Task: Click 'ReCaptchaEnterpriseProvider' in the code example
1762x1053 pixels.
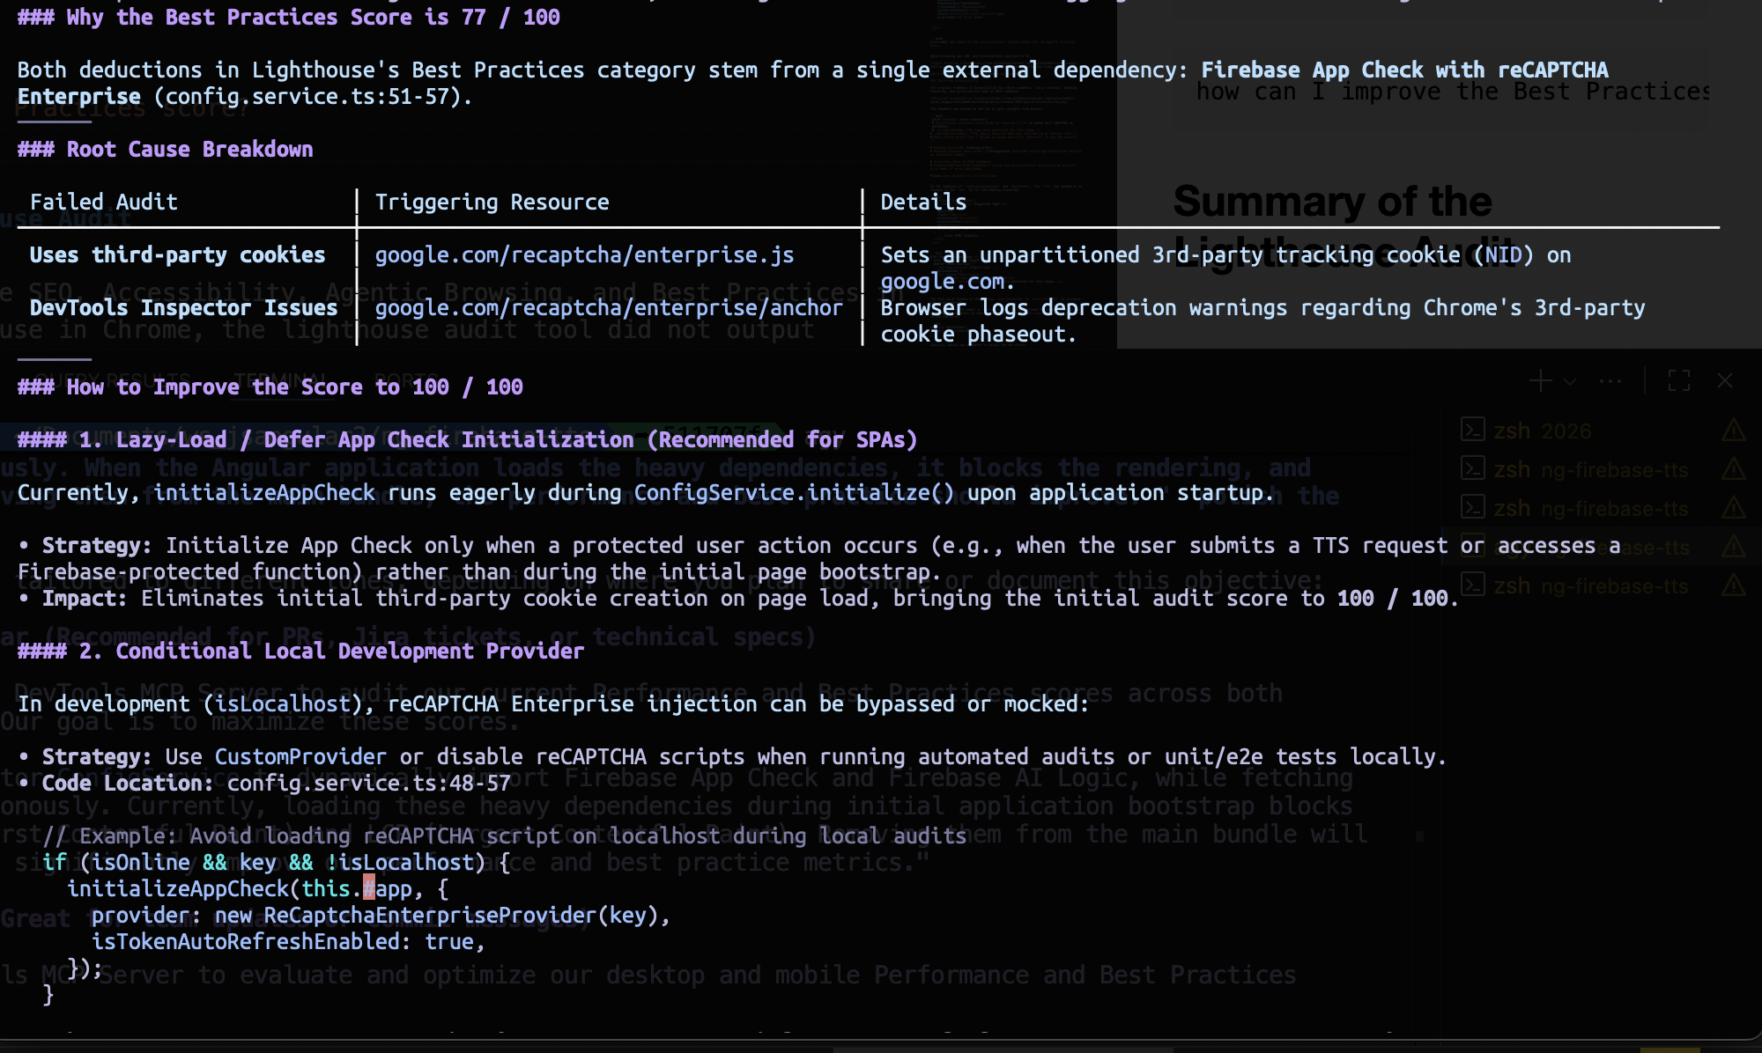Action: click(431, 916)
